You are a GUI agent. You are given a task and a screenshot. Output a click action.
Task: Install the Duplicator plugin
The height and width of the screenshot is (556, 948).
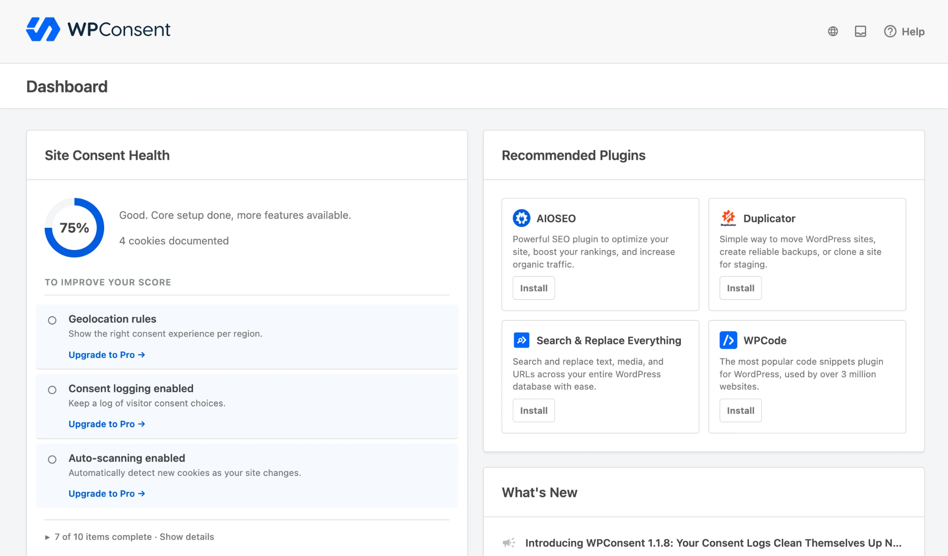click(741, 288)
